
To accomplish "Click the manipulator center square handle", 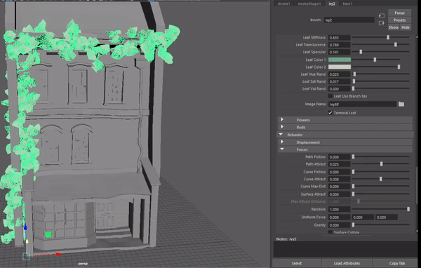I will coord(27,256).
